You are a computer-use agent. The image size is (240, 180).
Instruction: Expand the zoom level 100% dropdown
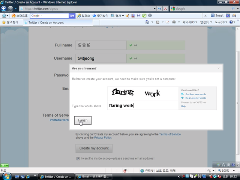tap(234, 171)
